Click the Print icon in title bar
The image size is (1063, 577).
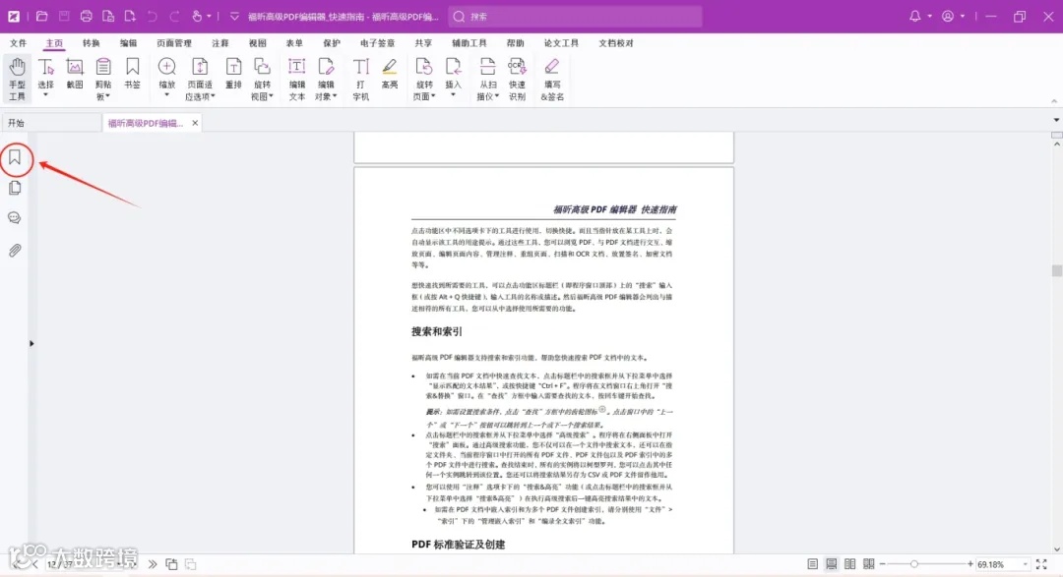point(86,17)
